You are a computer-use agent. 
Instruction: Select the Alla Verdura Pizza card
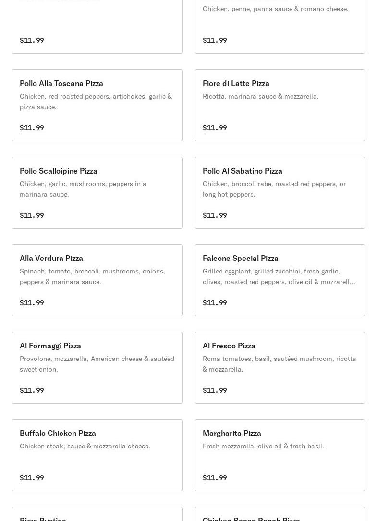pos(97,280)
